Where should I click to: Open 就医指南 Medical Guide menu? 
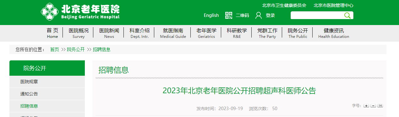173,33
